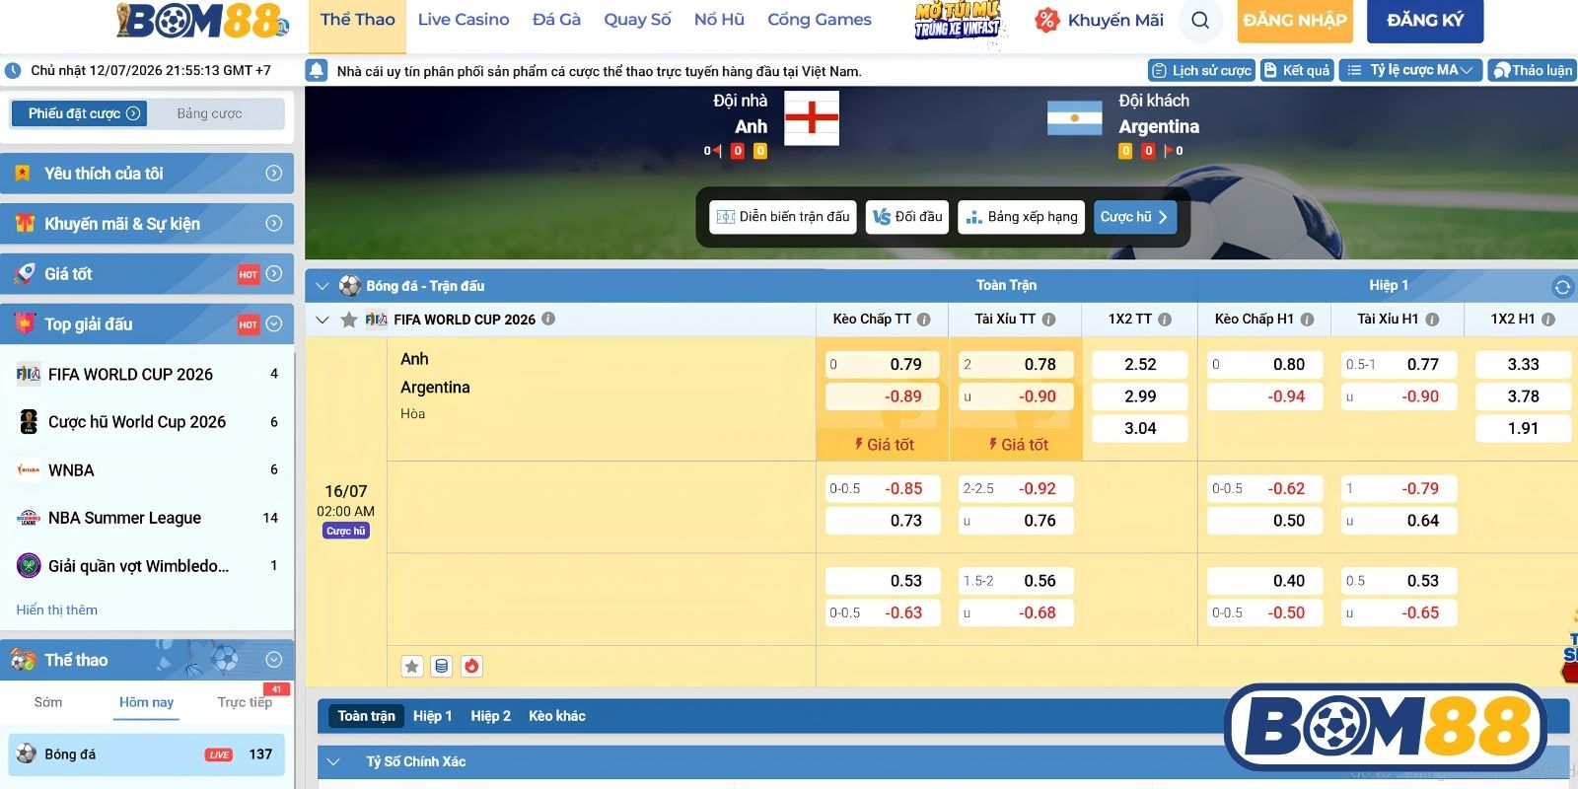
Task: Open Lịch sử cược
Action: [x=1201, y=70]
